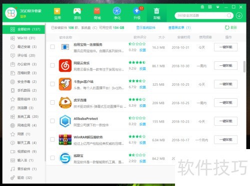Sort by 大小 column header
Image resolution: width=250 pixels, height=186 pixels.
(x=161, y=37)
